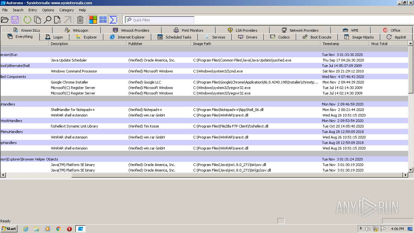Click the Quick Filter search box
Viewport: 414px width, 233px height.
point(160,20)
